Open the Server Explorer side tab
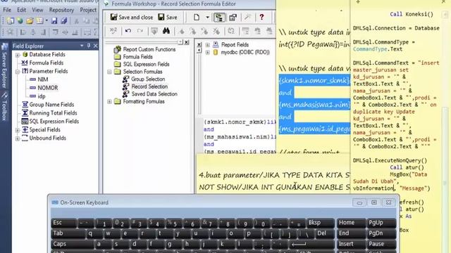Viewport: 451px width, 253px height. pos(4,67)
